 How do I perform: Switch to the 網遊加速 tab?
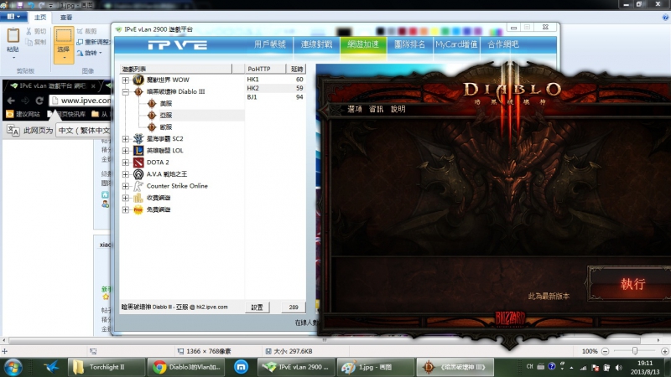(363, 44)
